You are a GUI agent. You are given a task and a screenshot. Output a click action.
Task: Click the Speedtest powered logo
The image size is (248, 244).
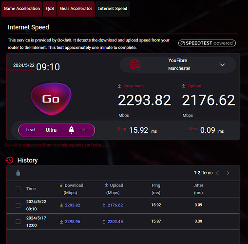point(207,43)
